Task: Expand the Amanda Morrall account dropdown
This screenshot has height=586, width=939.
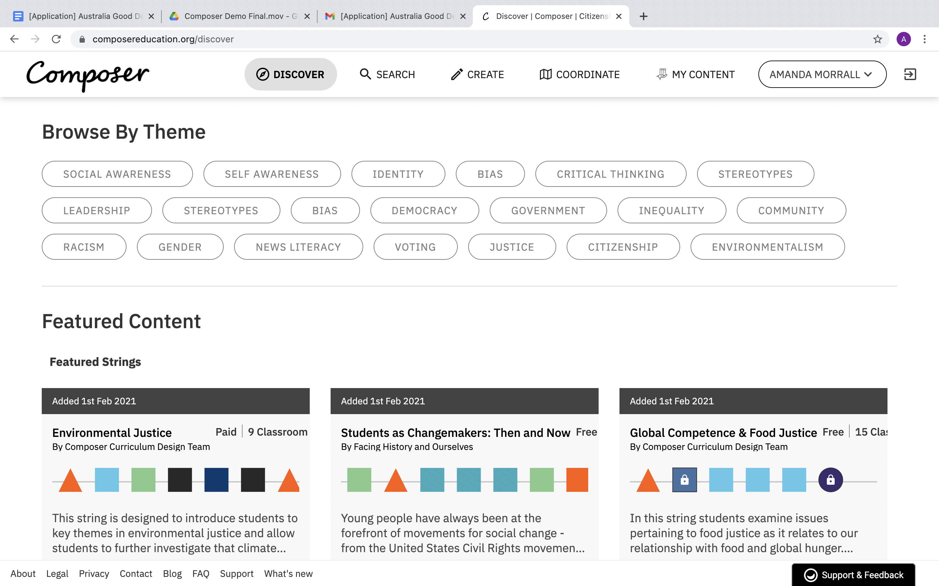Action: (x=822, y=74)
